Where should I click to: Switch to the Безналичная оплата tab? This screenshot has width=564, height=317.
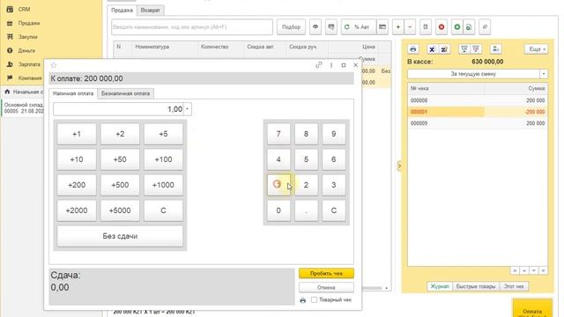[125, 93]
